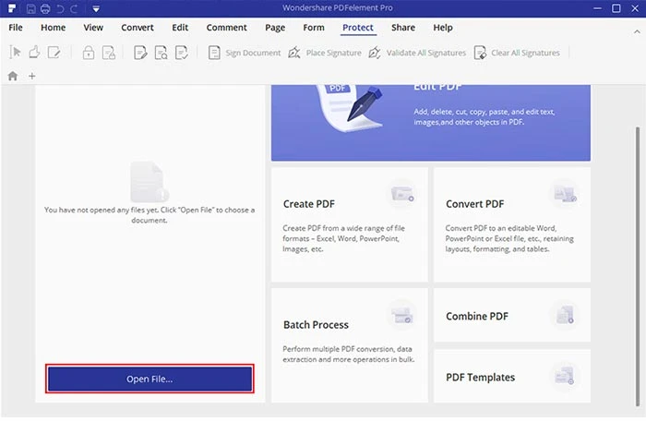The width and height of the screenshot is (646, 434).
Task: Open the Help menu
Action: 443,28
